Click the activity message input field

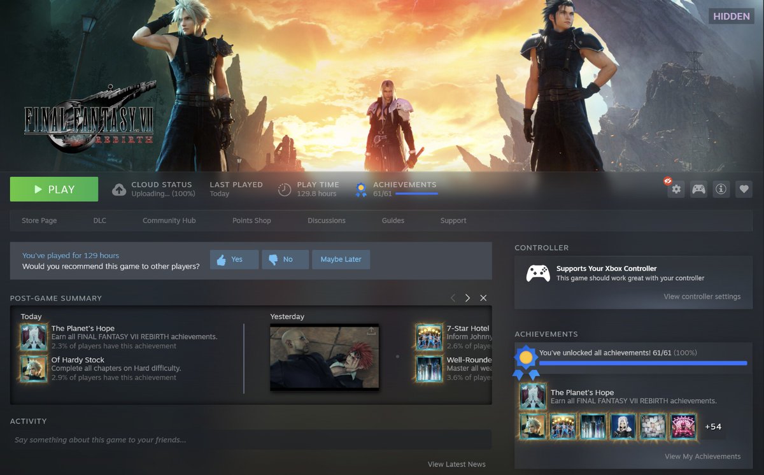point(251,439)
